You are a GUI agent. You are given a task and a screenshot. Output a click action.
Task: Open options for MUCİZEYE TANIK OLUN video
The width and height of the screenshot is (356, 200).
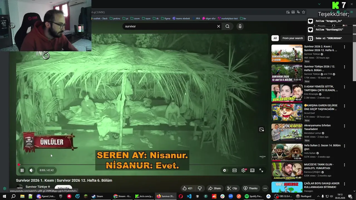pos(344,165)
